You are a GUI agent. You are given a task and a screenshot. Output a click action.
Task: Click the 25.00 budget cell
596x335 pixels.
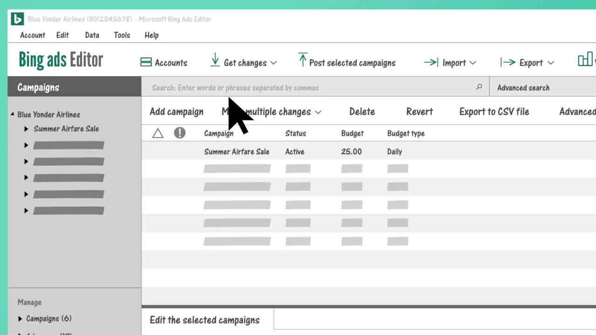tap(352, 152)
